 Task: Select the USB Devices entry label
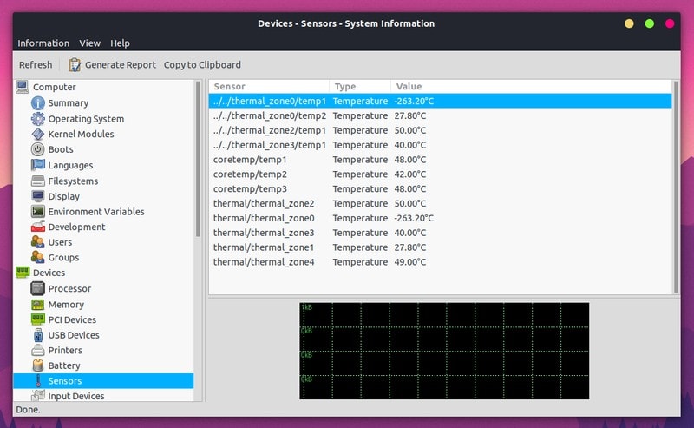click(x=74, y=335)
